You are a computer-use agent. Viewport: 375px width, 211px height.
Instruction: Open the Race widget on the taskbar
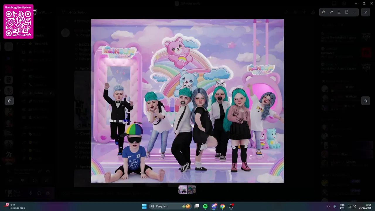point(15,206)
